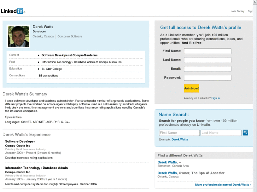This screenshot has height=192, width=257.
Task: Click Find a different Derek Watts header
Action: tap(180, 155)
